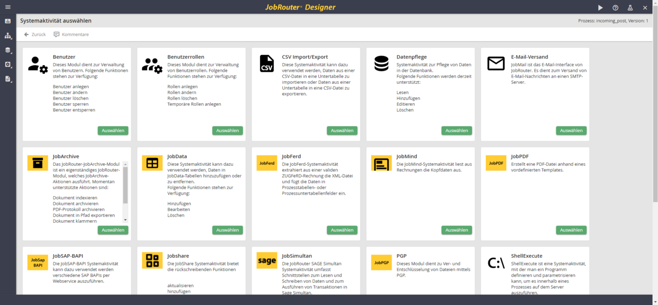Choose Auswählen on the JobPDF card
Screen dimensions: 658x305
tap(571, 230)
